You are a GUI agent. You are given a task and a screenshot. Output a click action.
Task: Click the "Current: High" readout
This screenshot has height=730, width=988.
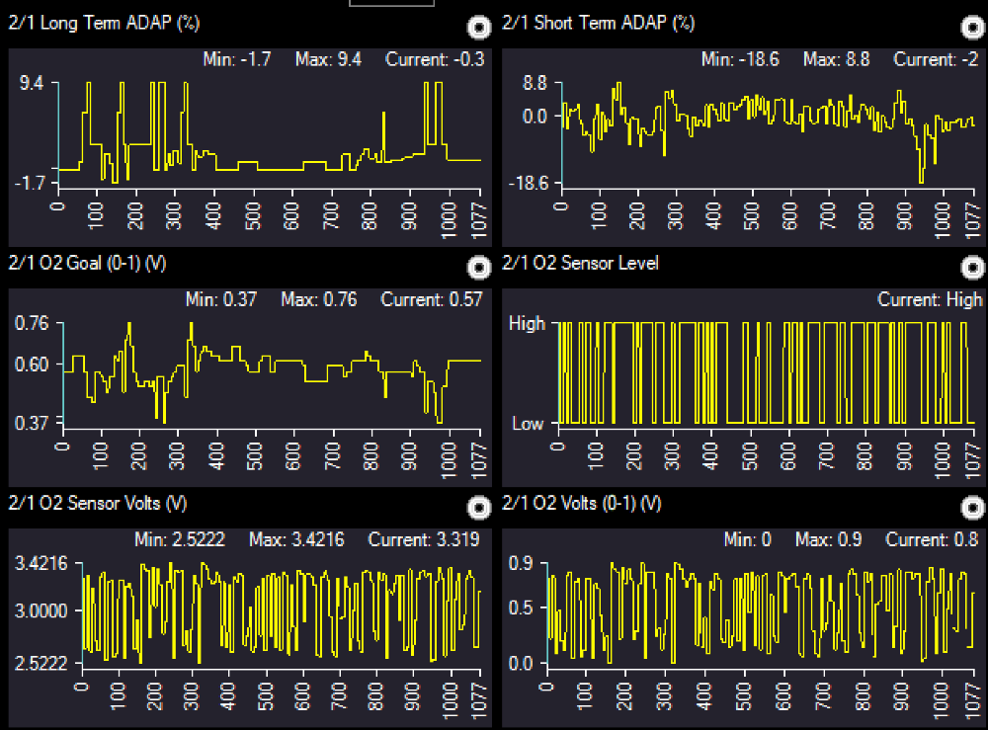tap(930, 299)
